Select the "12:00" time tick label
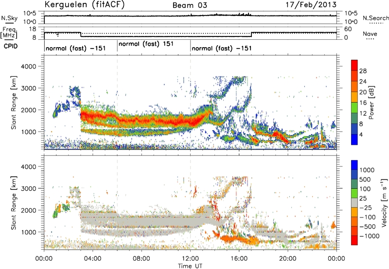389x269 pixels. click(x=190, y=259)
